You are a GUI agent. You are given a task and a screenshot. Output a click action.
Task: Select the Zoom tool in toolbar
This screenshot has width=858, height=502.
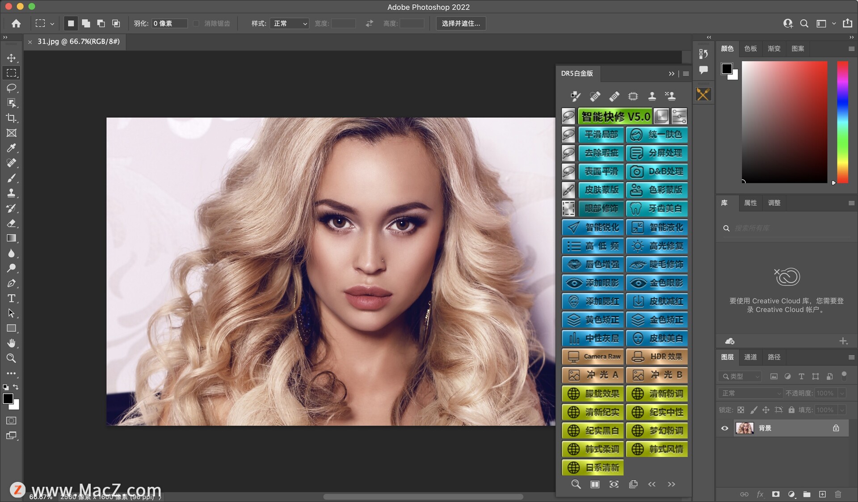(12, 358)
